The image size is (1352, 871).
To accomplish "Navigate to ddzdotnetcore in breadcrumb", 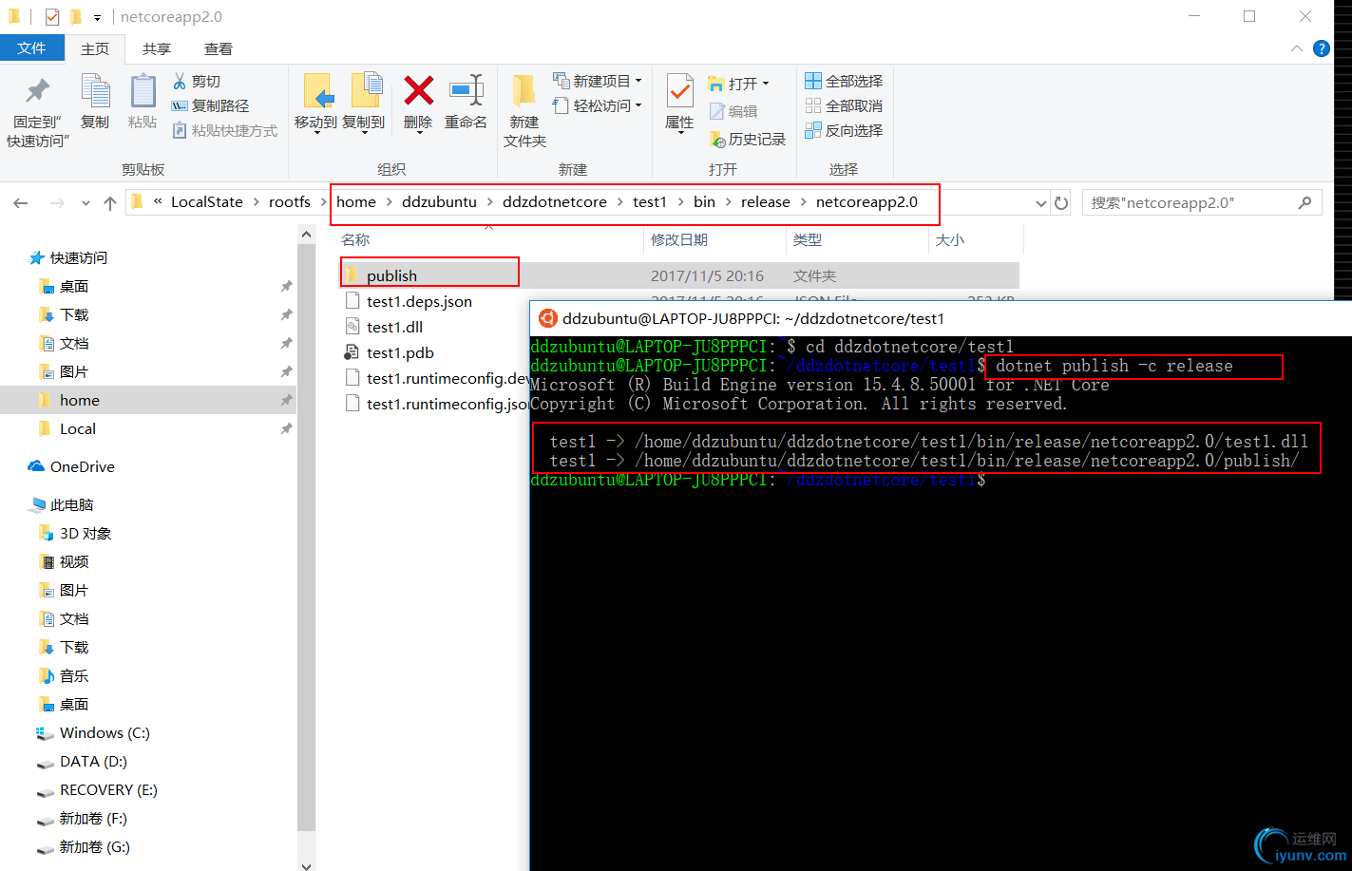I will tap(555, 202).
